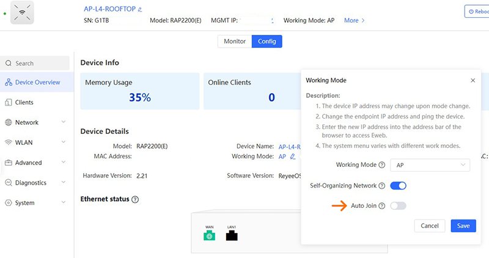Click the Ethernet status help icon
The height and width of the screenshot is (258, 489).
[x=135, y=199]
